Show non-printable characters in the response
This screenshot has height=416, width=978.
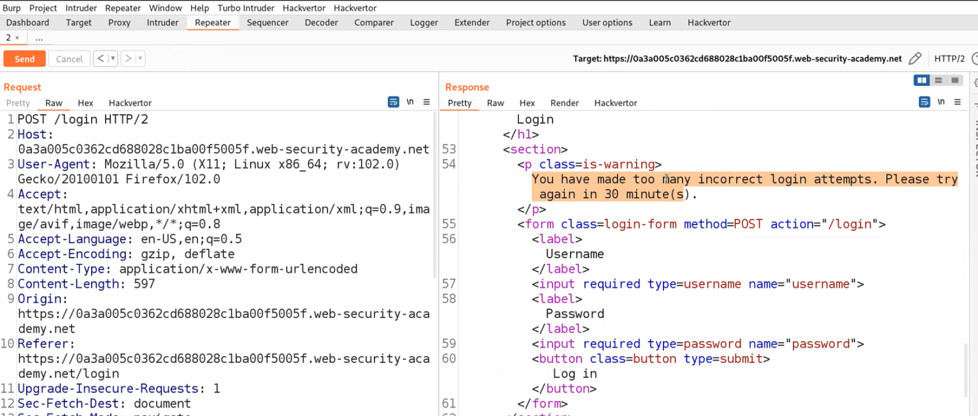click(941, 102)
